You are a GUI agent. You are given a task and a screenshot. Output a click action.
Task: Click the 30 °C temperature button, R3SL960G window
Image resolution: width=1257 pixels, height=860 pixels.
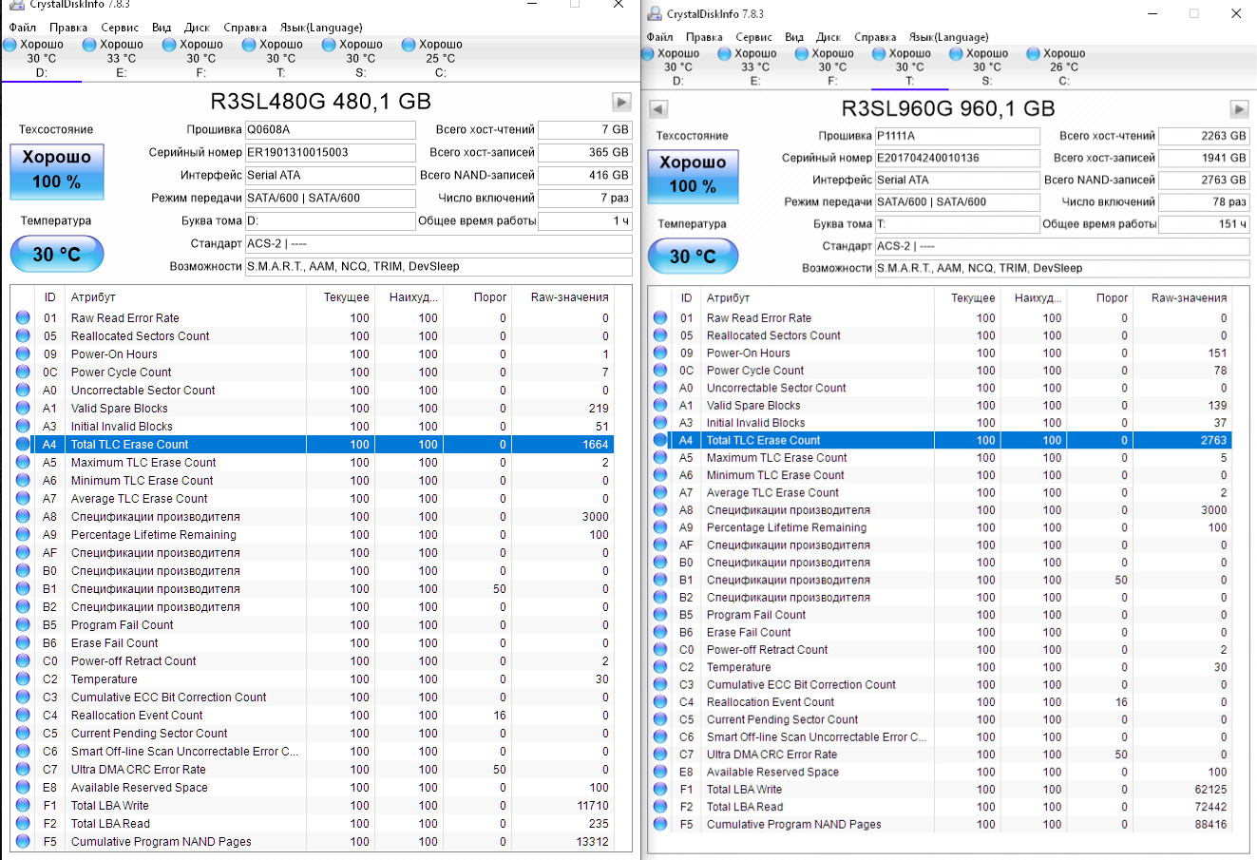(x=693, y=257)
